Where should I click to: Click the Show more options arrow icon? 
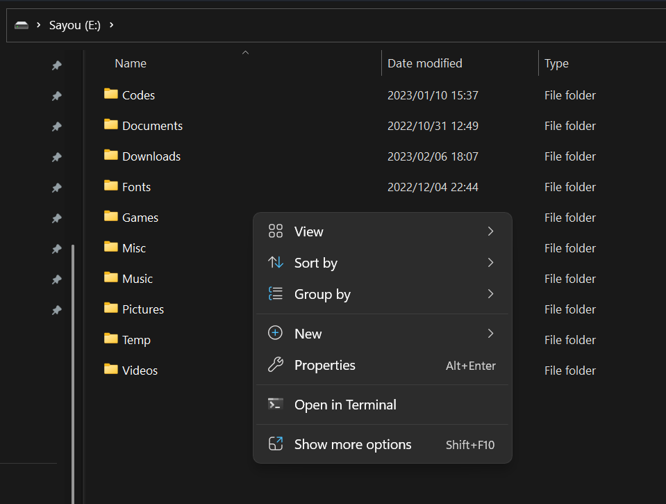(x=275, y=444)
